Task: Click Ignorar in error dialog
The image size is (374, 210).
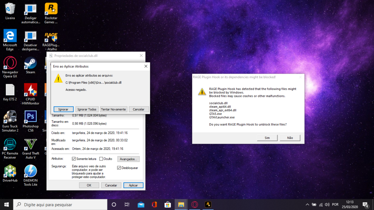Action: coord(64,109)
